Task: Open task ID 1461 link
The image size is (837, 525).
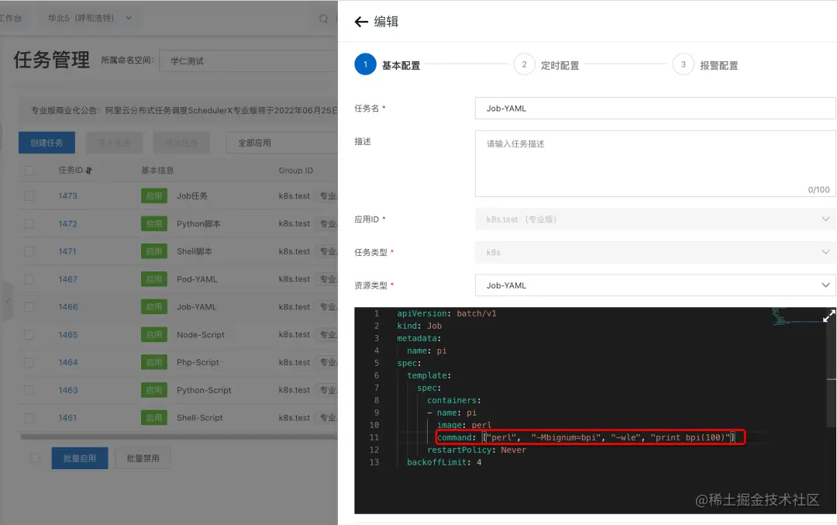Action: tap(67, 418)
